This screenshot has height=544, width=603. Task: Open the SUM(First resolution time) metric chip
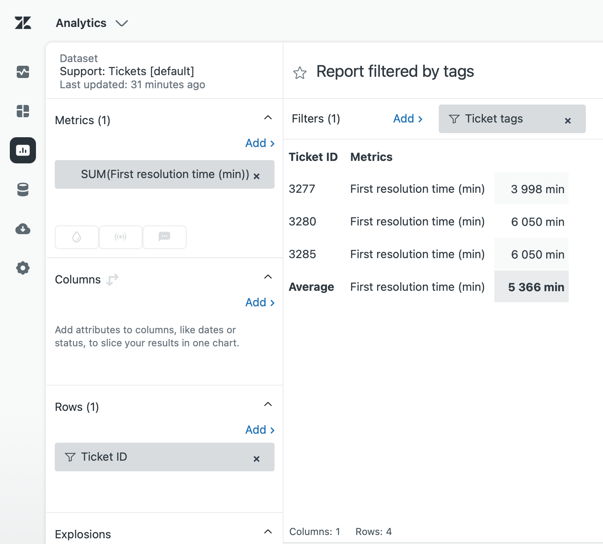tap(165, 174)
